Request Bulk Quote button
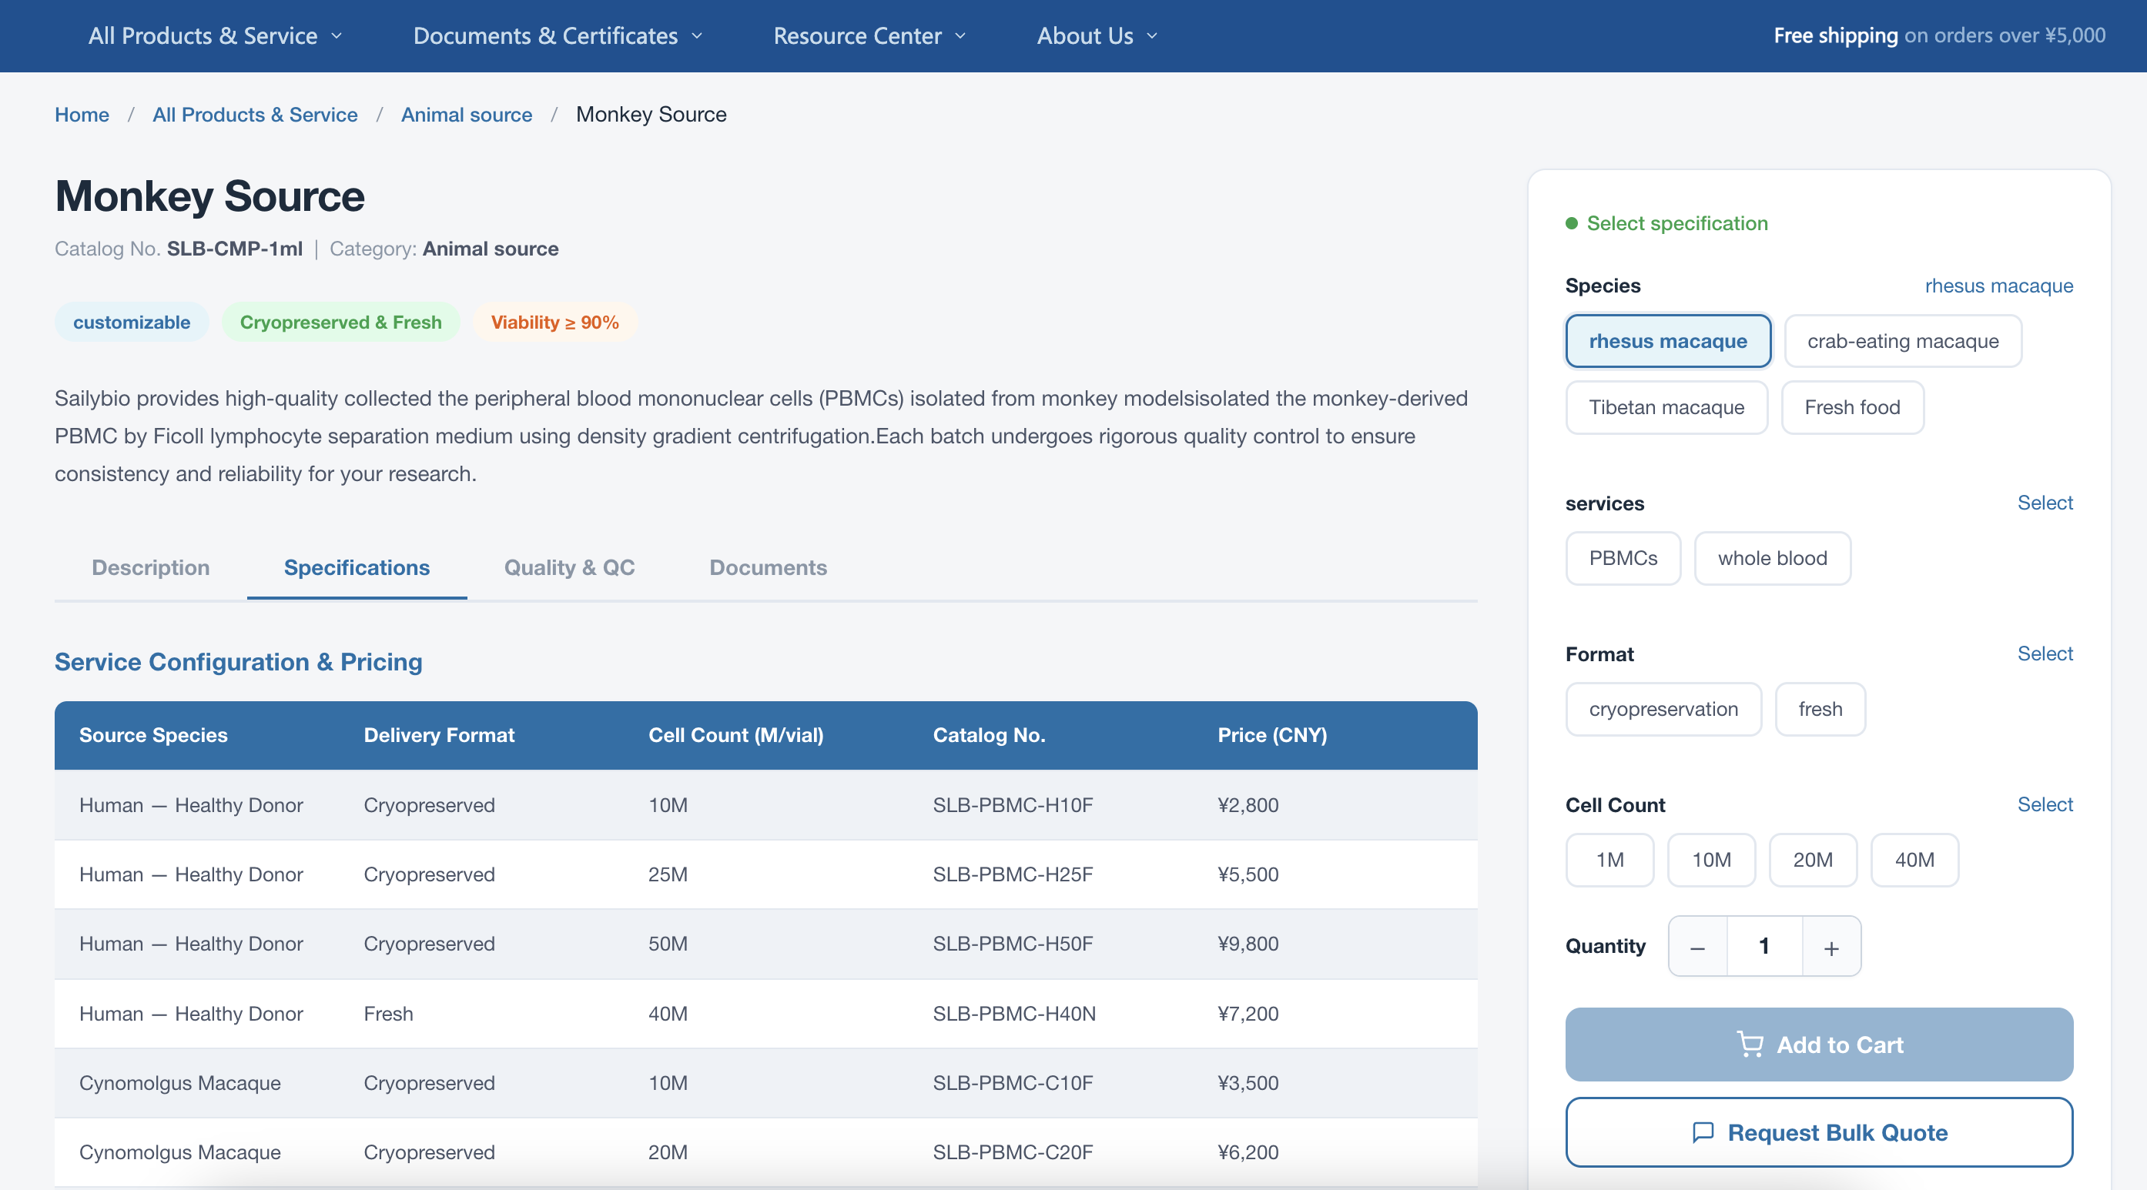 [1819, 1132]
